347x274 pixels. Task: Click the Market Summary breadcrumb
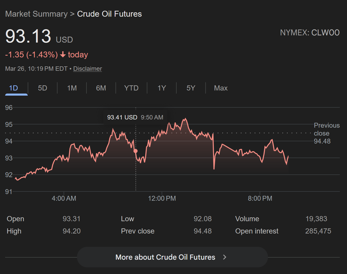pos(36,14)
